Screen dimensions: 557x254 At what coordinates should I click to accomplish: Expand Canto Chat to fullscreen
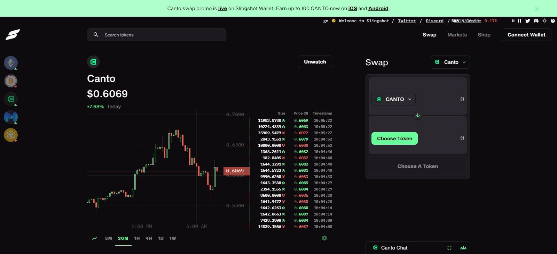tap(449, 248)
